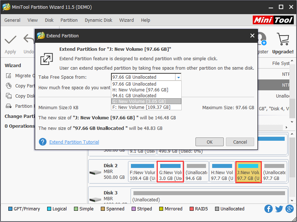Select F: New Volume partition on Disk 2

click(x=142, y=172)
